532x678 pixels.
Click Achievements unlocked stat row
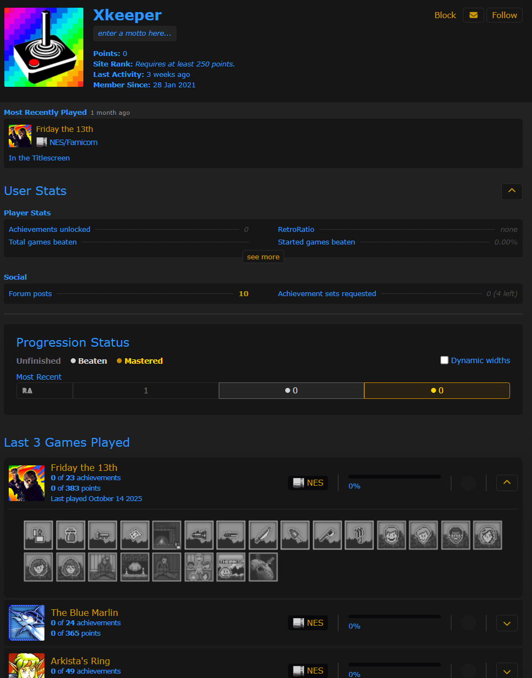point(128,230)
